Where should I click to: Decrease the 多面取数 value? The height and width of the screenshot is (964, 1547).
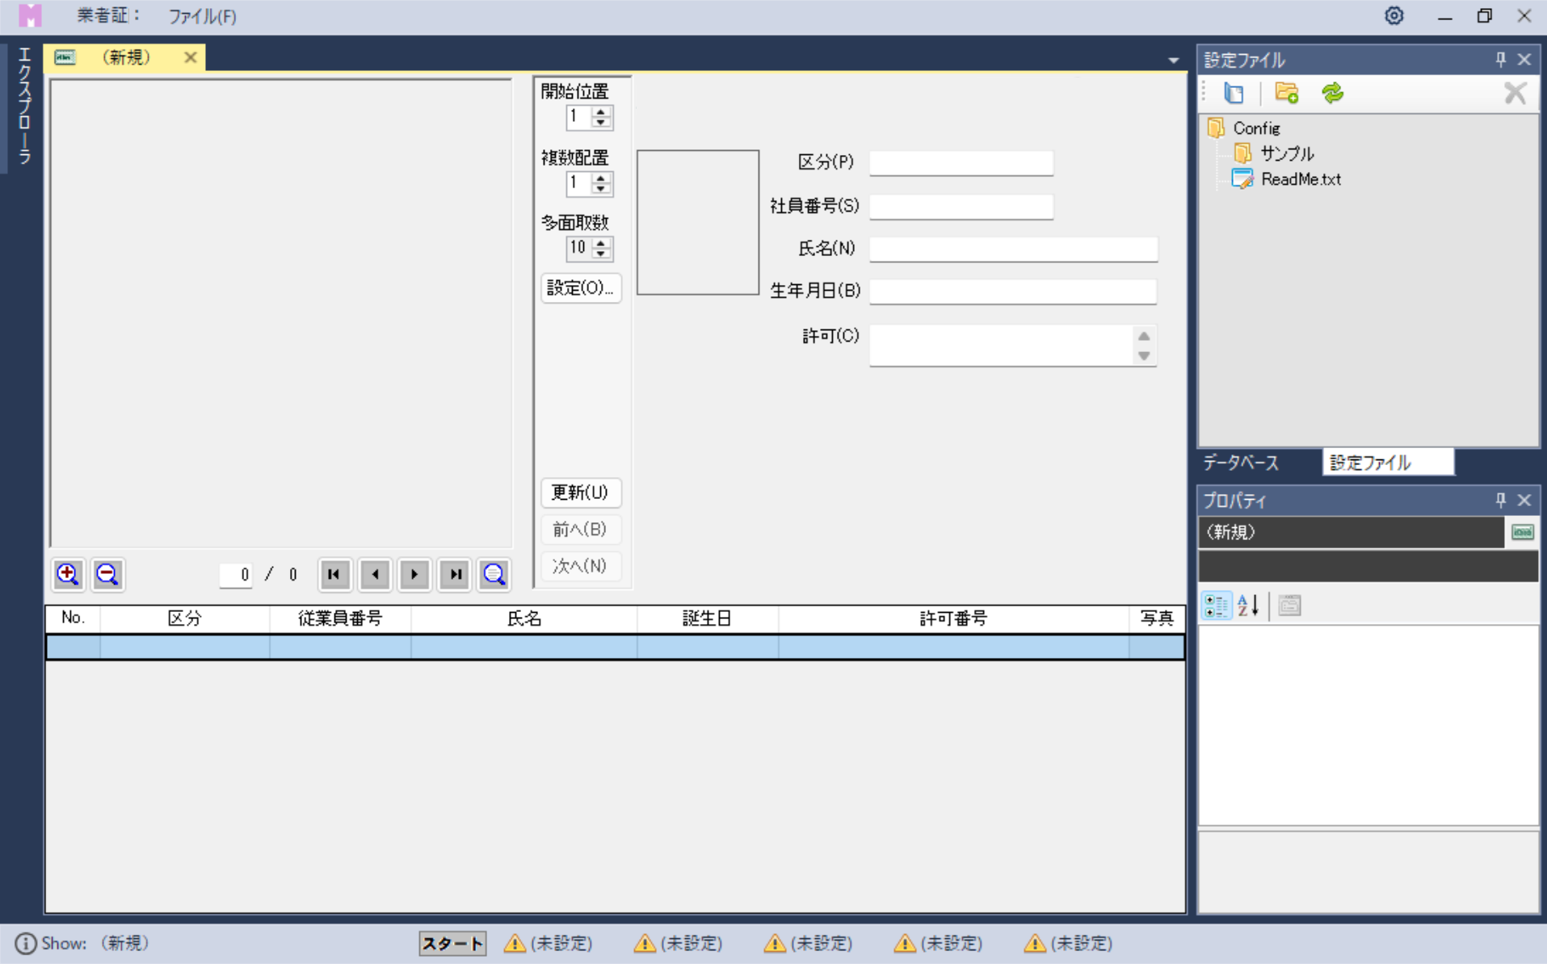[600, 254]
